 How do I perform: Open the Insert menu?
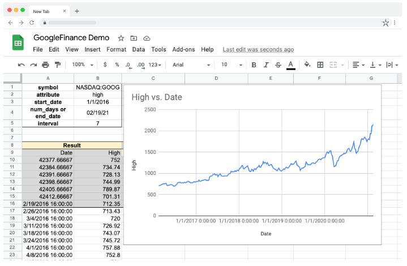point(92,50)
